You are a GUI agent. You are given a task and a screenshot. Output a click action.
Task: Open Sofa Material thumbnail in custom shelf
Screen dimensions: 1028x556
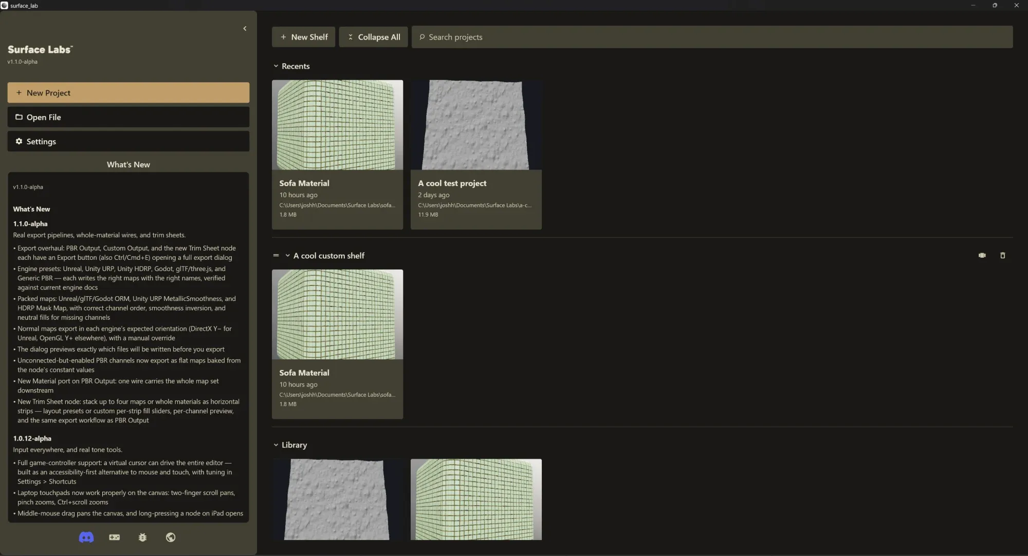pos(338,314)
